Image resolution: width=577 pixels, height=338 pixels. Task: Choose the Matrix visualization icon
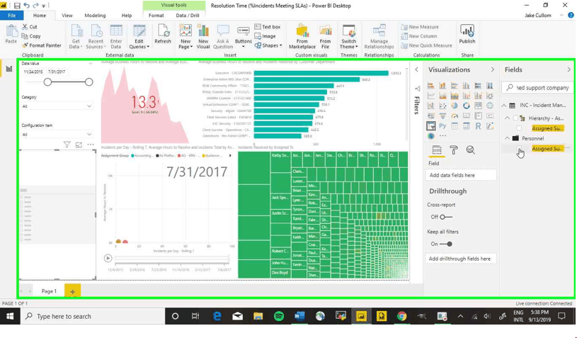(466, 126)
